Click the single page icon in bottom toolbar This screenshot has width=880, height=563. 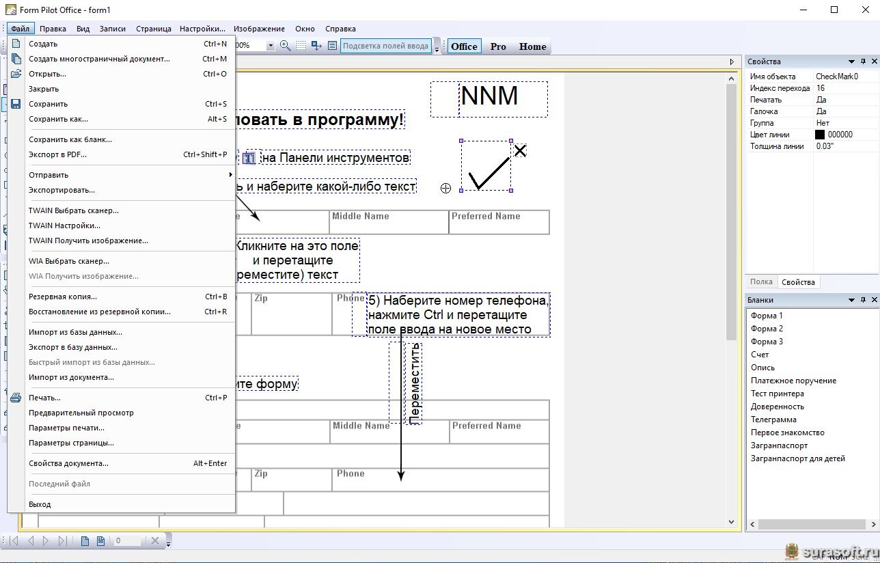[85, 541]
